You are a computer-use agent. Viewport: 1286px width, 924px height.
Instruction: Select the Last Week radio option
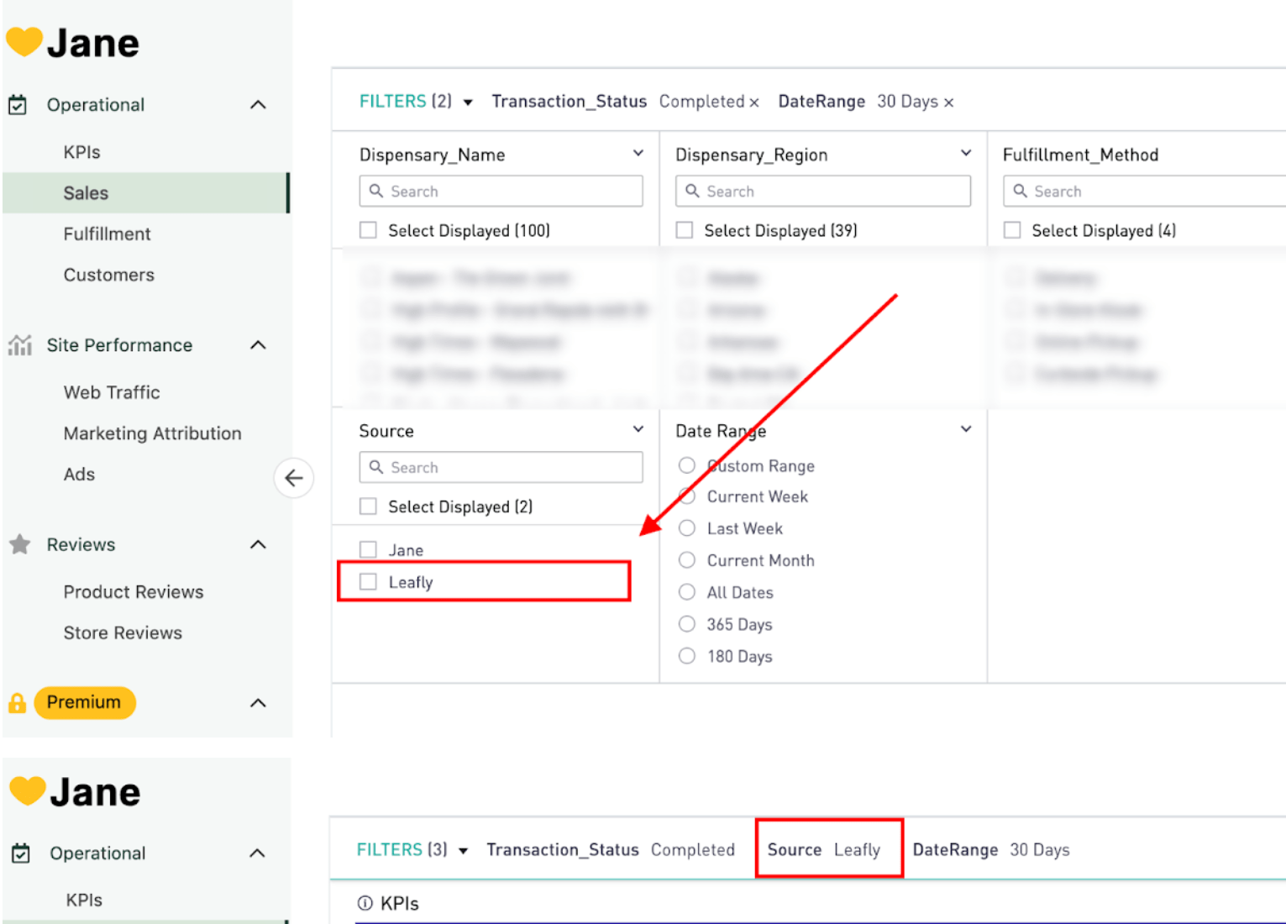(687, 528)
